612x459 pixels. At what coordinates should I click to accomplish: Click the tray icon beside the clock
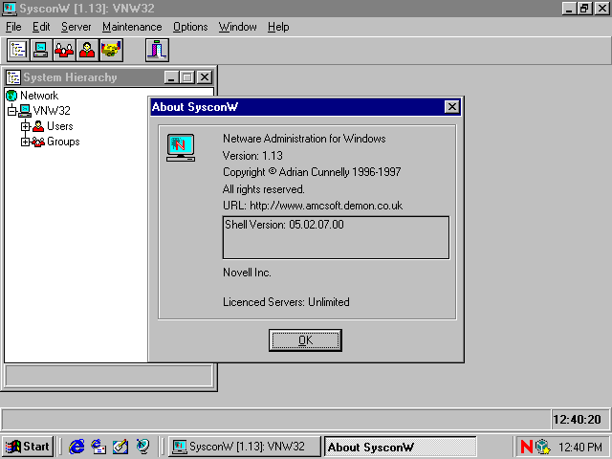click(x=543, y=447)
